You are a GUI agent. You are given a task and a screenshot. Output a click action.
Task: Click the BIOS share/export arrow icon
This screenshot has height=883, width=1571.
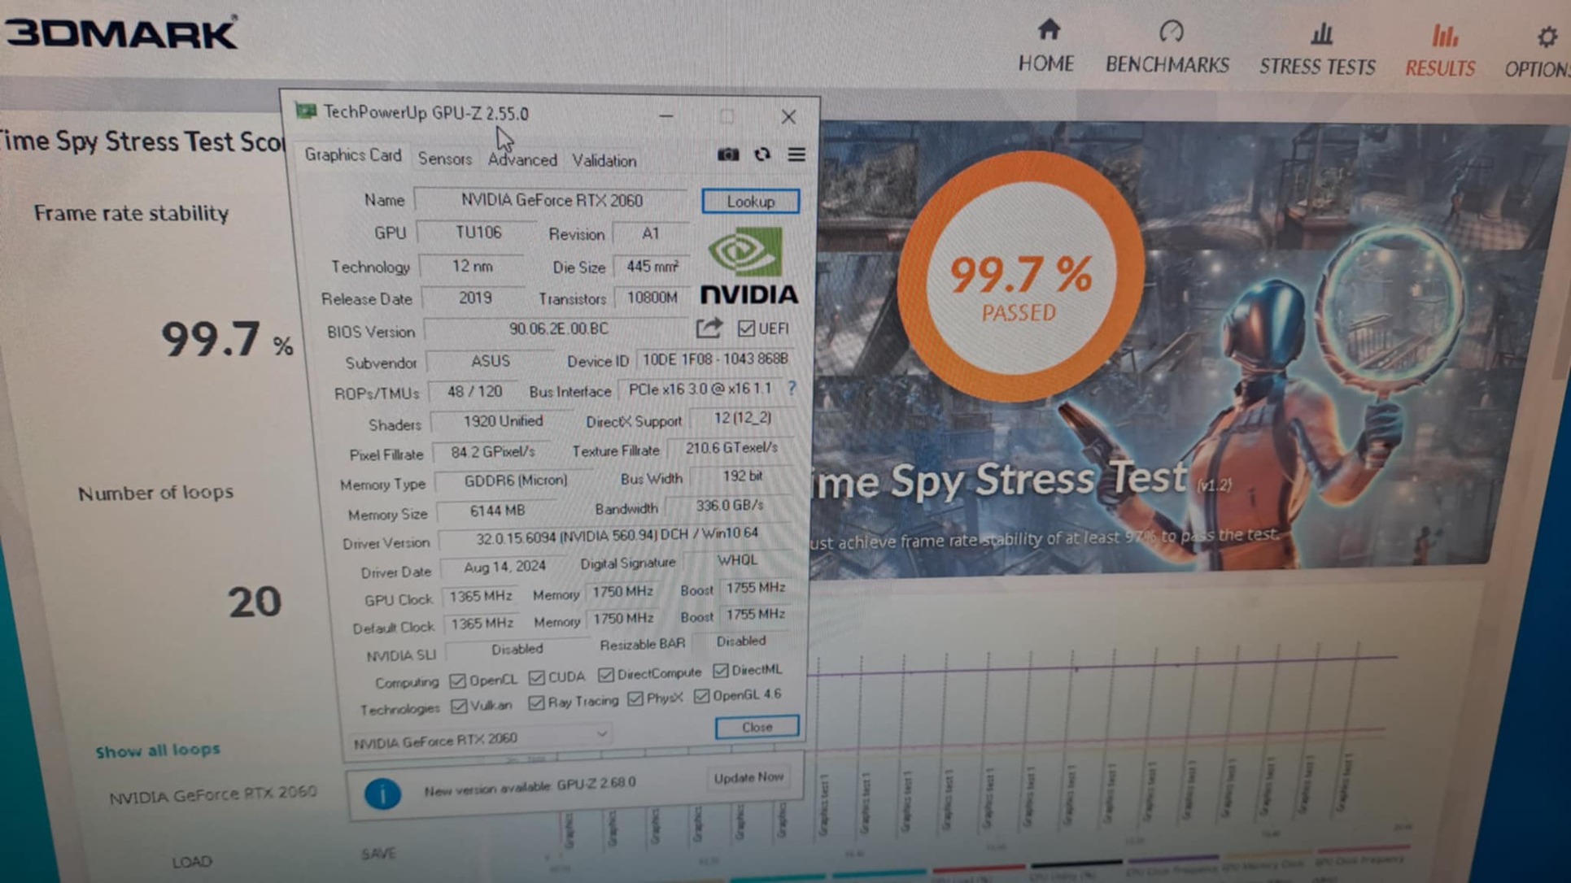coord(709,328)
